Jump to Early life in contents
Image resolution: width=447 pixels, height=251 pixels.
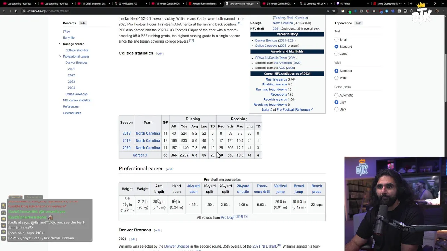click(x=69, y=38)
